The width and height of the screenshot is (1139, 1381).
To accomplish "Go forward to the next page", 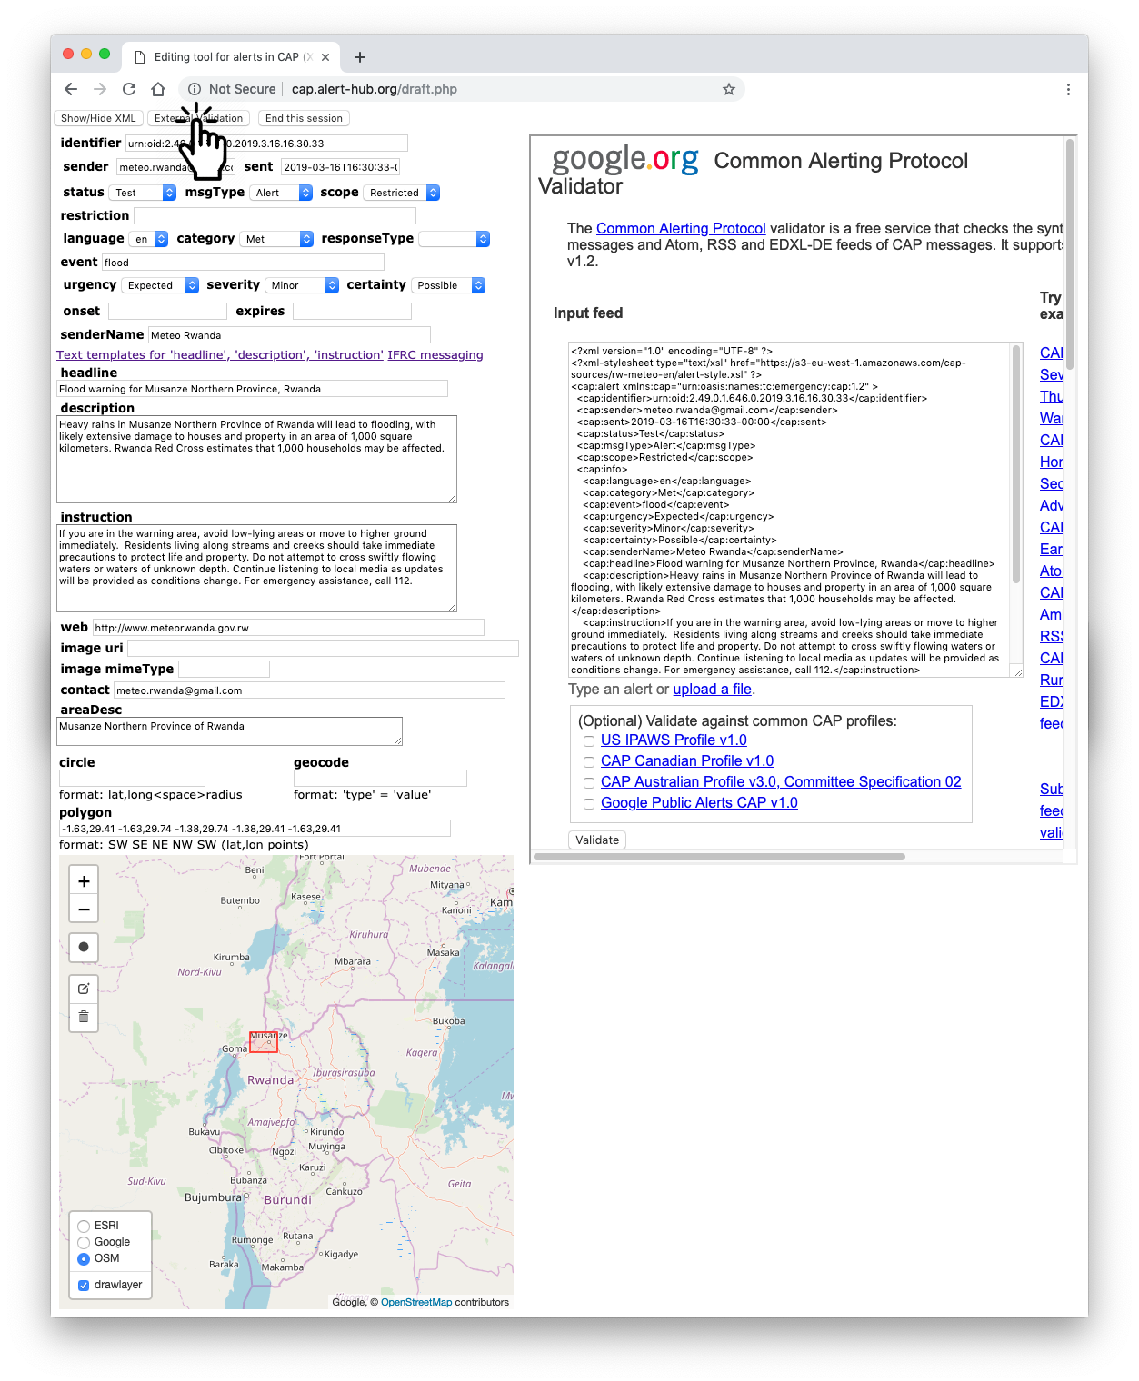I will pos(100,89).
